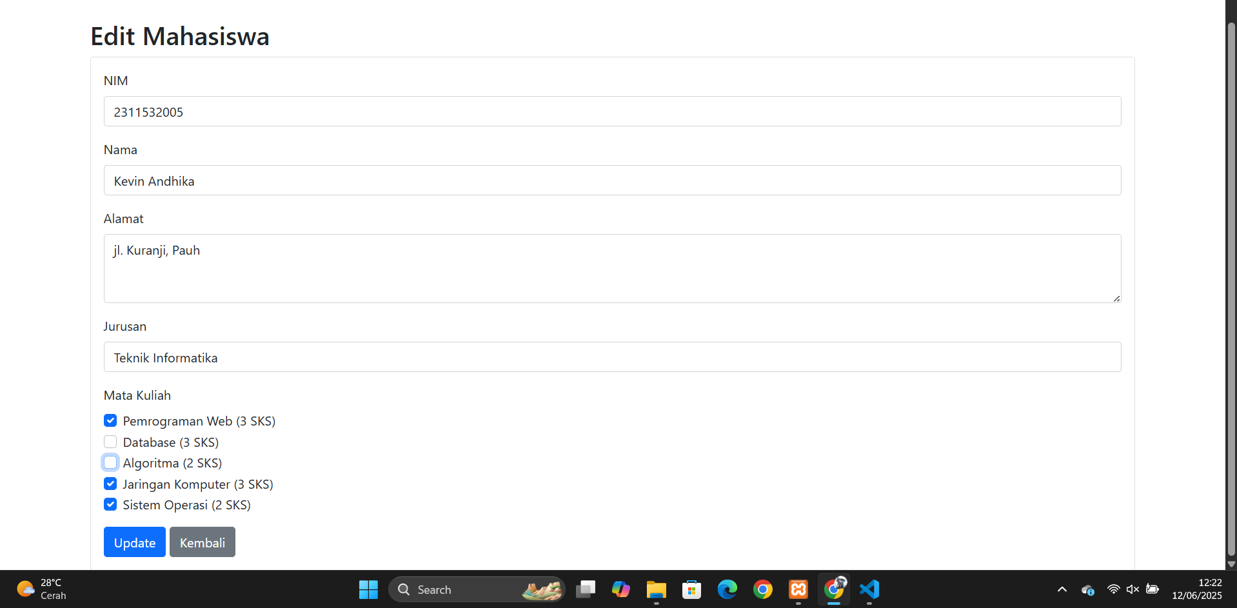
Task: Open the clock and date panel
Action: pos(1196,589)
